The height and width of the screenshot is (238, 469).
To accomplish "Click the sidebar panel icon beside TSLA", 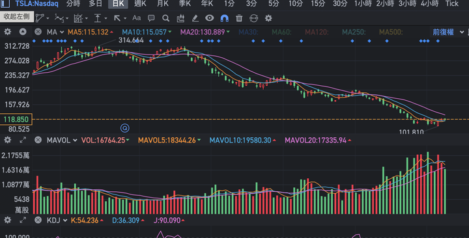I will tap(5, 4).
